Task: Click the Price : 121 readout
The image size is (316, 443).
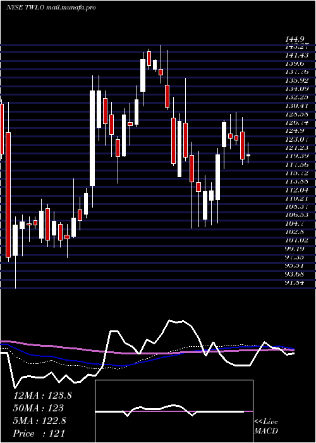Action: (x=39, y=434)
